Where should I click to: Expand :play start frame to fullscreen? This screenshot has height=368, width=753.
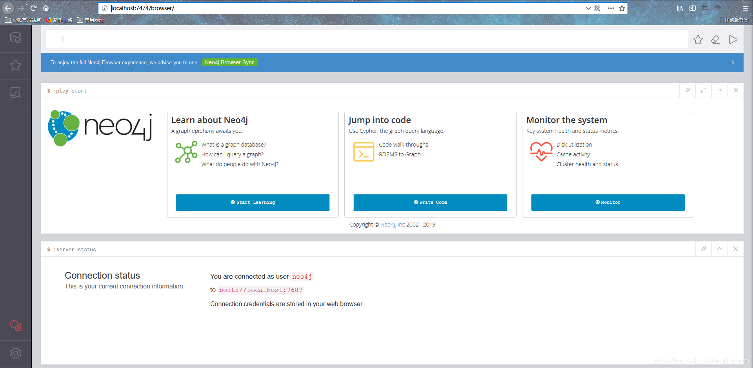(x=704, y=90)
